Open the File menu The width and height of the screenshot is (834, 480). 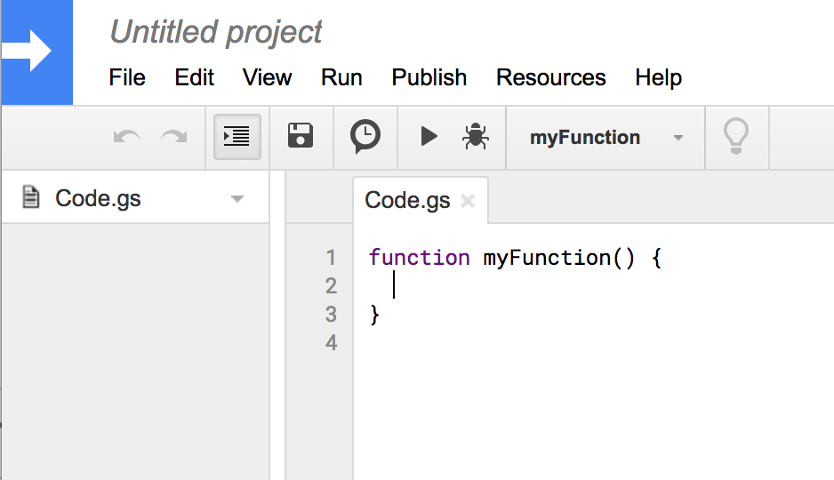coord(127,77)
